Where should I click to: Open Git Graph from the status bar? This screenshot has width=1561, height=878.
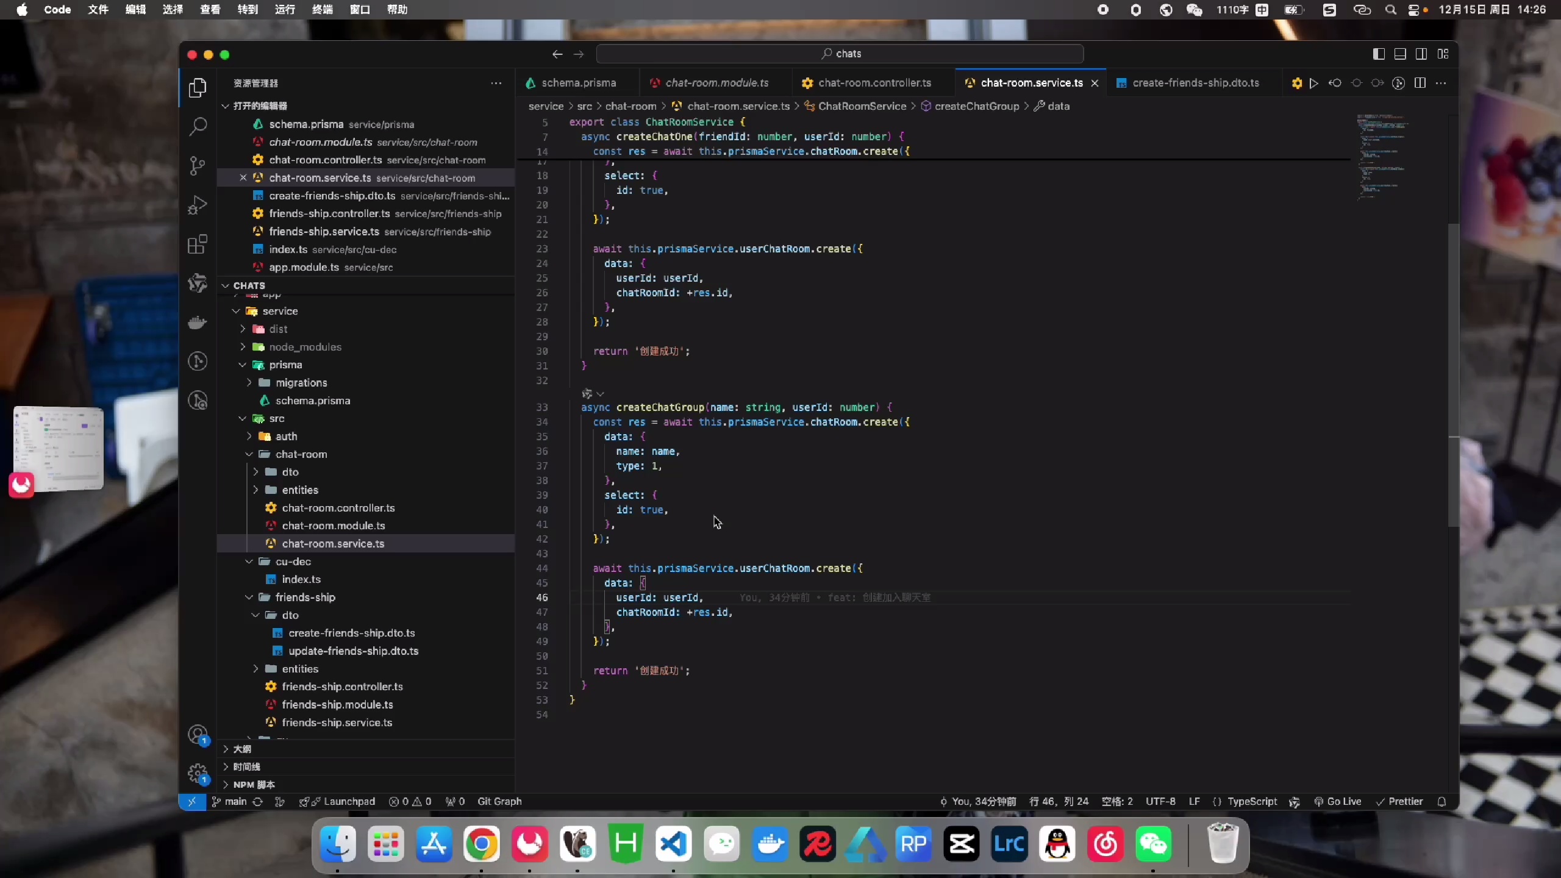coord(500,802)
